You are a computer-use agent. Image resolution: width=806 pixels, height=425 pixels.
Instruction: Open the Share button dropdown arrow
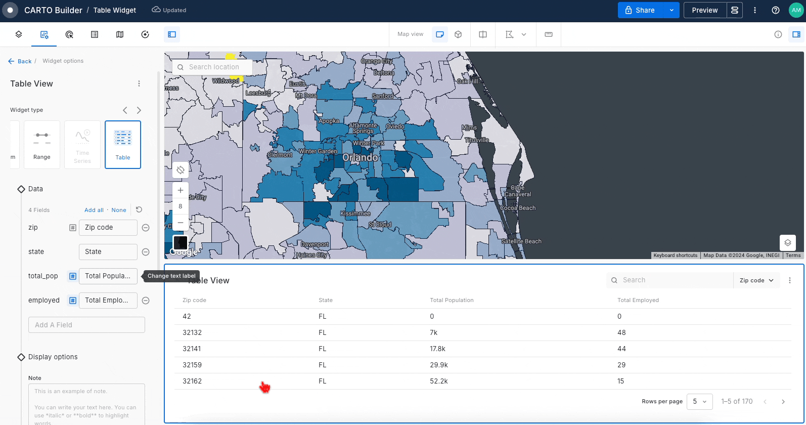point(671,10)
